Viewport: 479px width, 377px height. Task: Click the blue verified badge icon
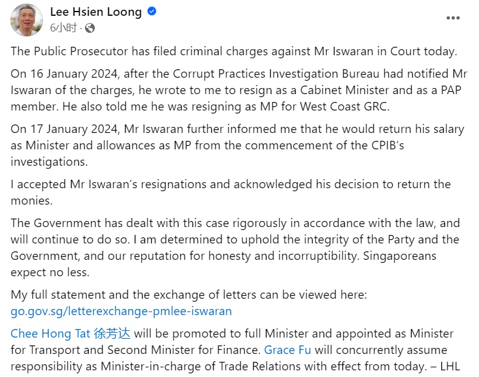click(x=152, y=12)
